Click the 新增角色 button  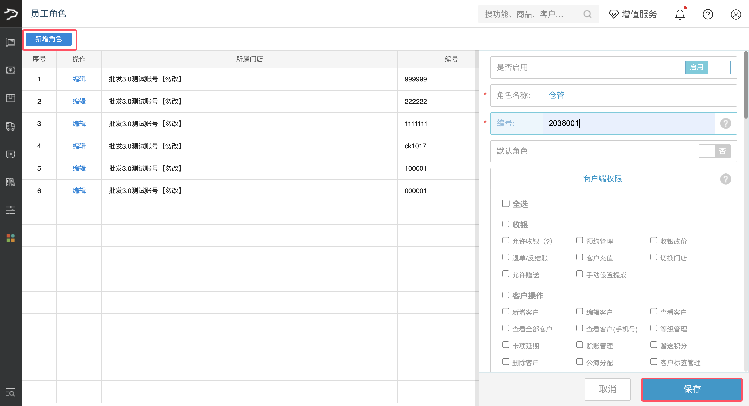pyautogui.click(x=49, y=39)
